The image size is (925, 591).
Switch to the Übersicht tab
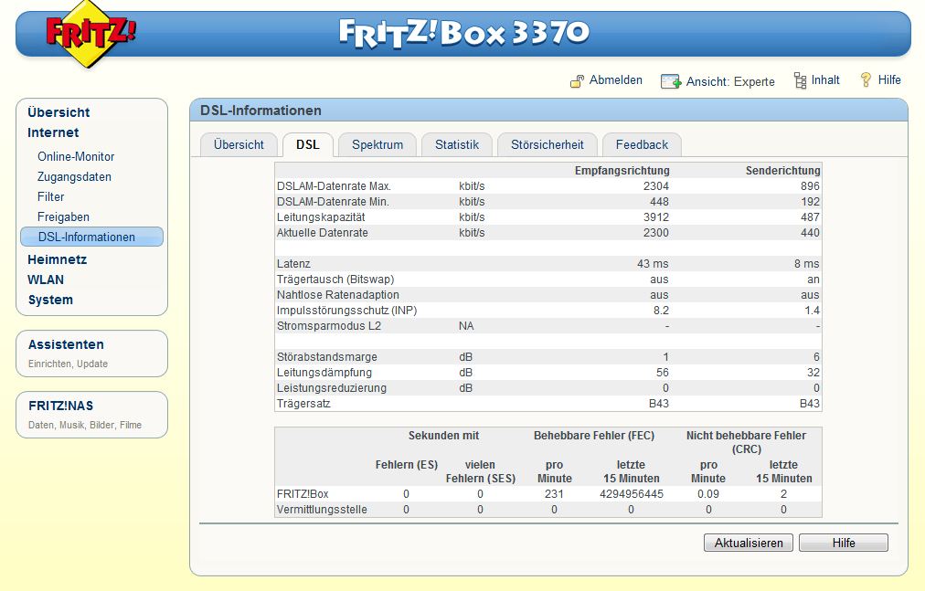[x=239, y=144]
